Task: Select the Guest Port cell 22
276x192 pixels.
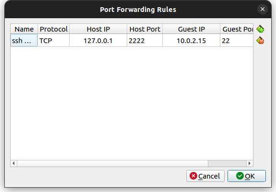Action: click(237, 41)
